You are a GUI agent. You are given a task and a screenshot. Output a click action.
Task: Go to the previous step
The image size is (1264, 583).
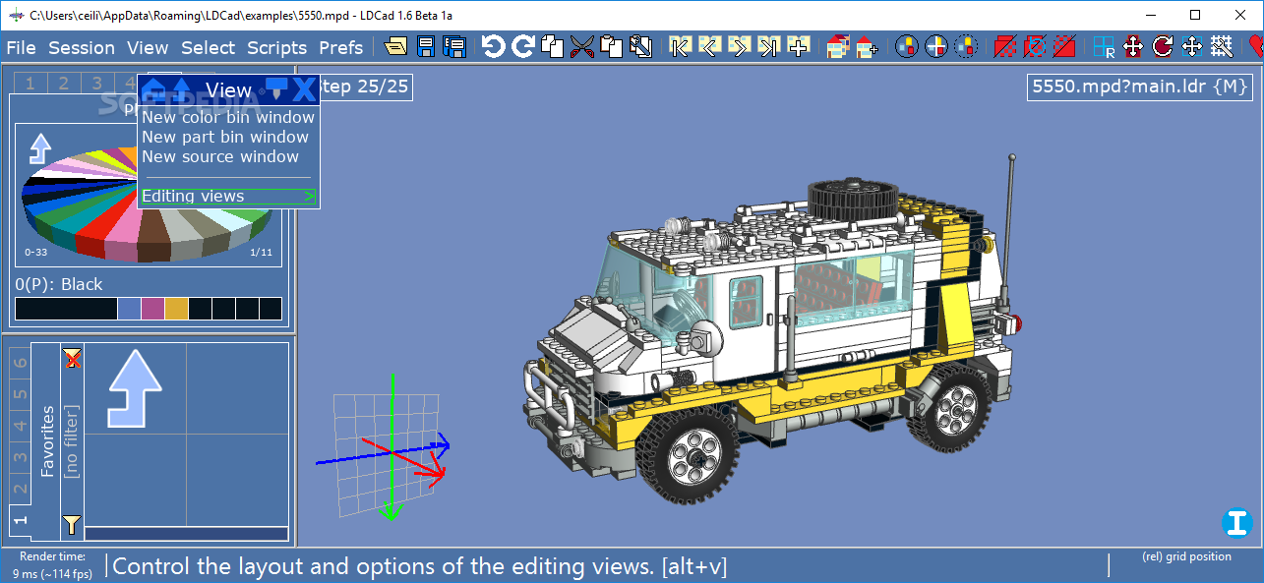pyautogui.click(x=709, y=46)
